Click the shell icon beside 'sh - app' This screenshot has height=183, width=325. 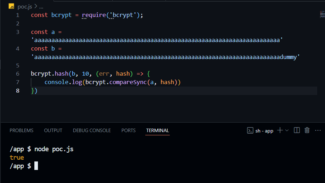(x=250, y=130)
